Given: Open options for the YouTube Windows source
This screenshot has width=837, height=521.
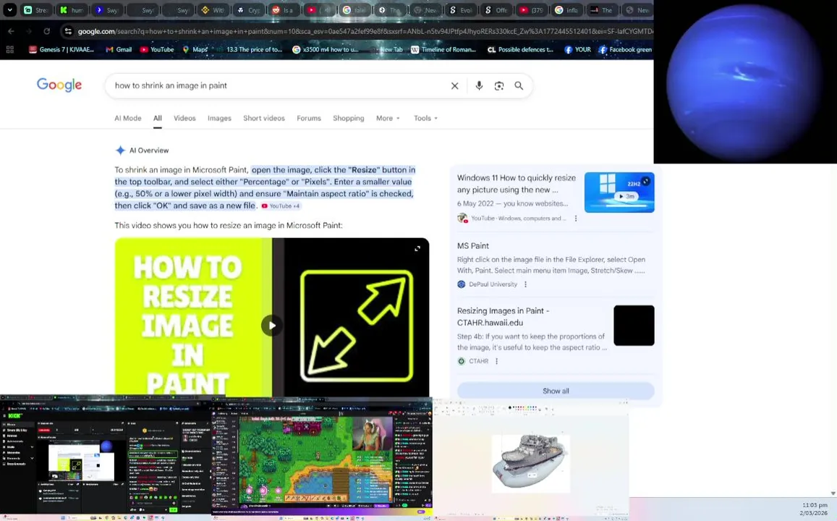Looking at the screenshot, I should [x=575, y=219].
